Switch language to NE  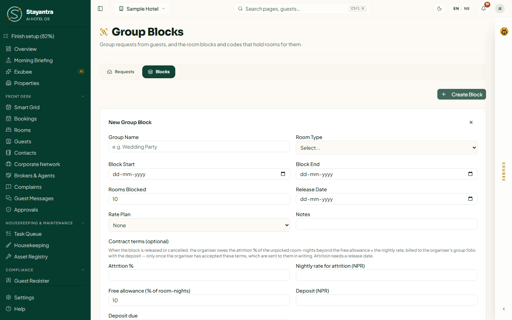tap(467, 9)
